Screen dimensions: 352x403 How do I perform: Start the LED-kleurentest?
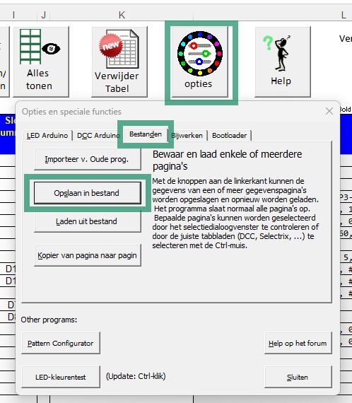[x=61, y=377]
